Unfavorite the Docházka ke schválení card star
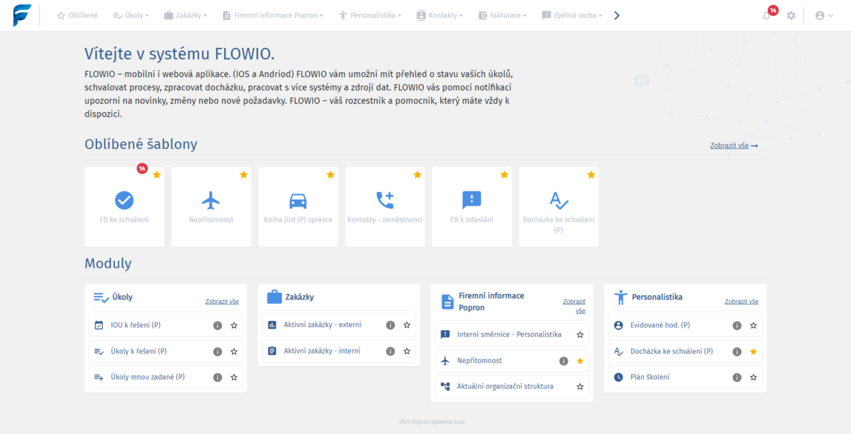Screen dimensions: 851x434 [x=591, y=175]
